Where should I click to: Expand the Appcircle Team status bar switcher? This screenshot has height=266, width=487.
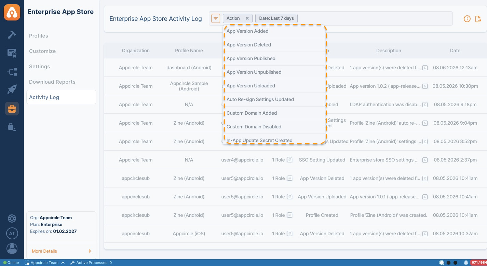pos(45,263)
